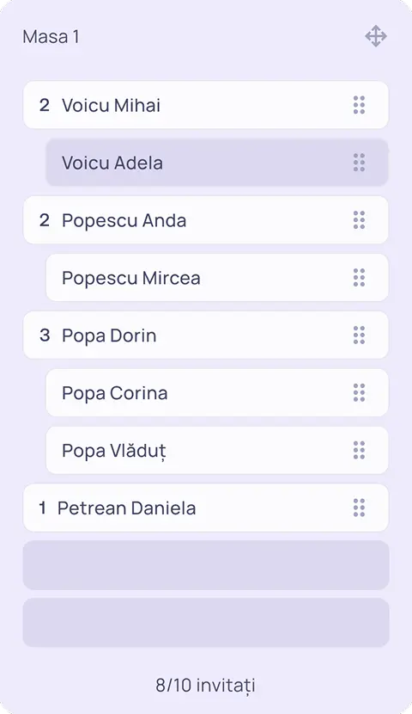Click drag handle dots on Popa Corina row

coord(359,392)
